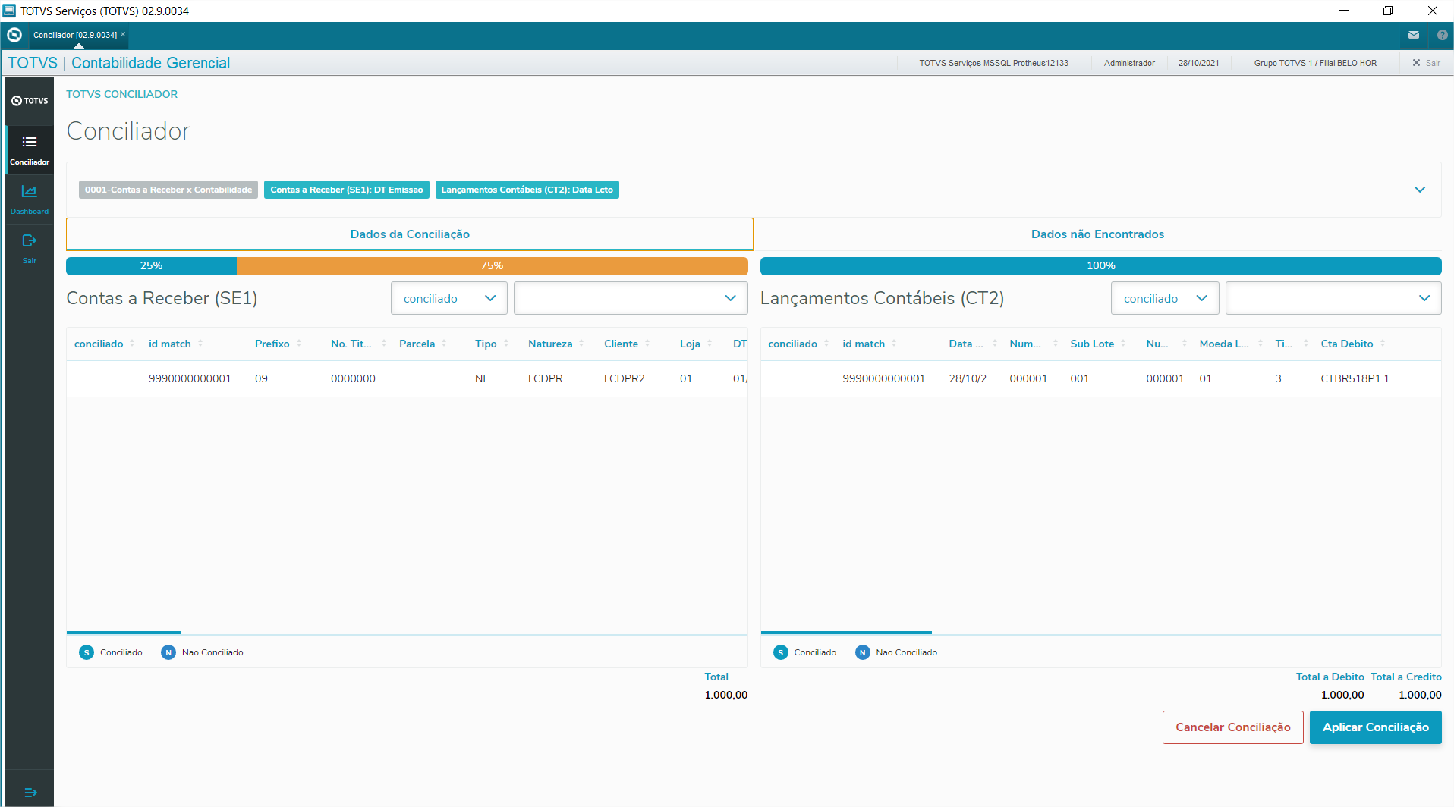
Task: Click the S Conciliado legend in Lançamentos Contábeis
Action: 805,652
